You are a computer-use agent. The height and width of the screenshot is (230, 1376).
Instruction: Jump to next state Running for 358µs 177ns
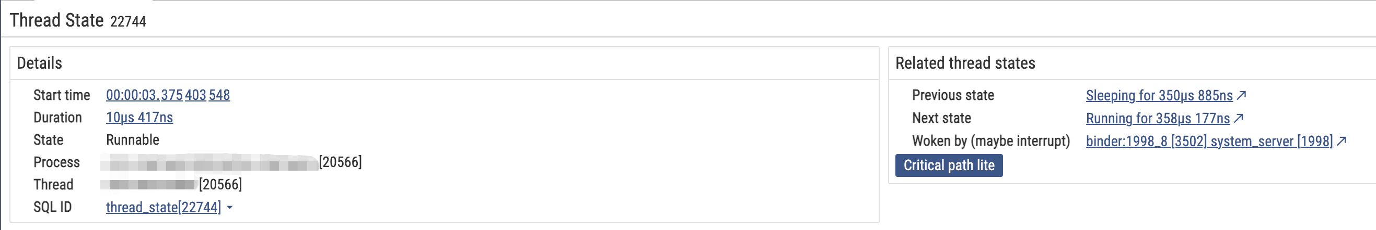tap(1158, 118)
